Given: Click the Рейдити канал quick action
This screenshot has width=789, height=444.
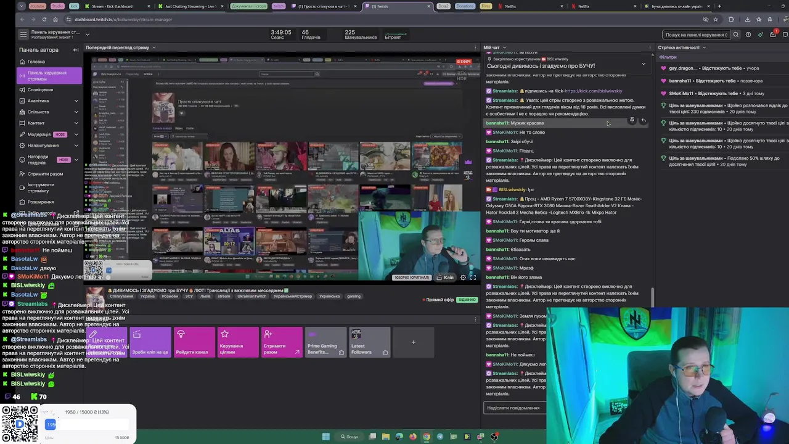Looking at the screenshot, I should coord(194,342).
